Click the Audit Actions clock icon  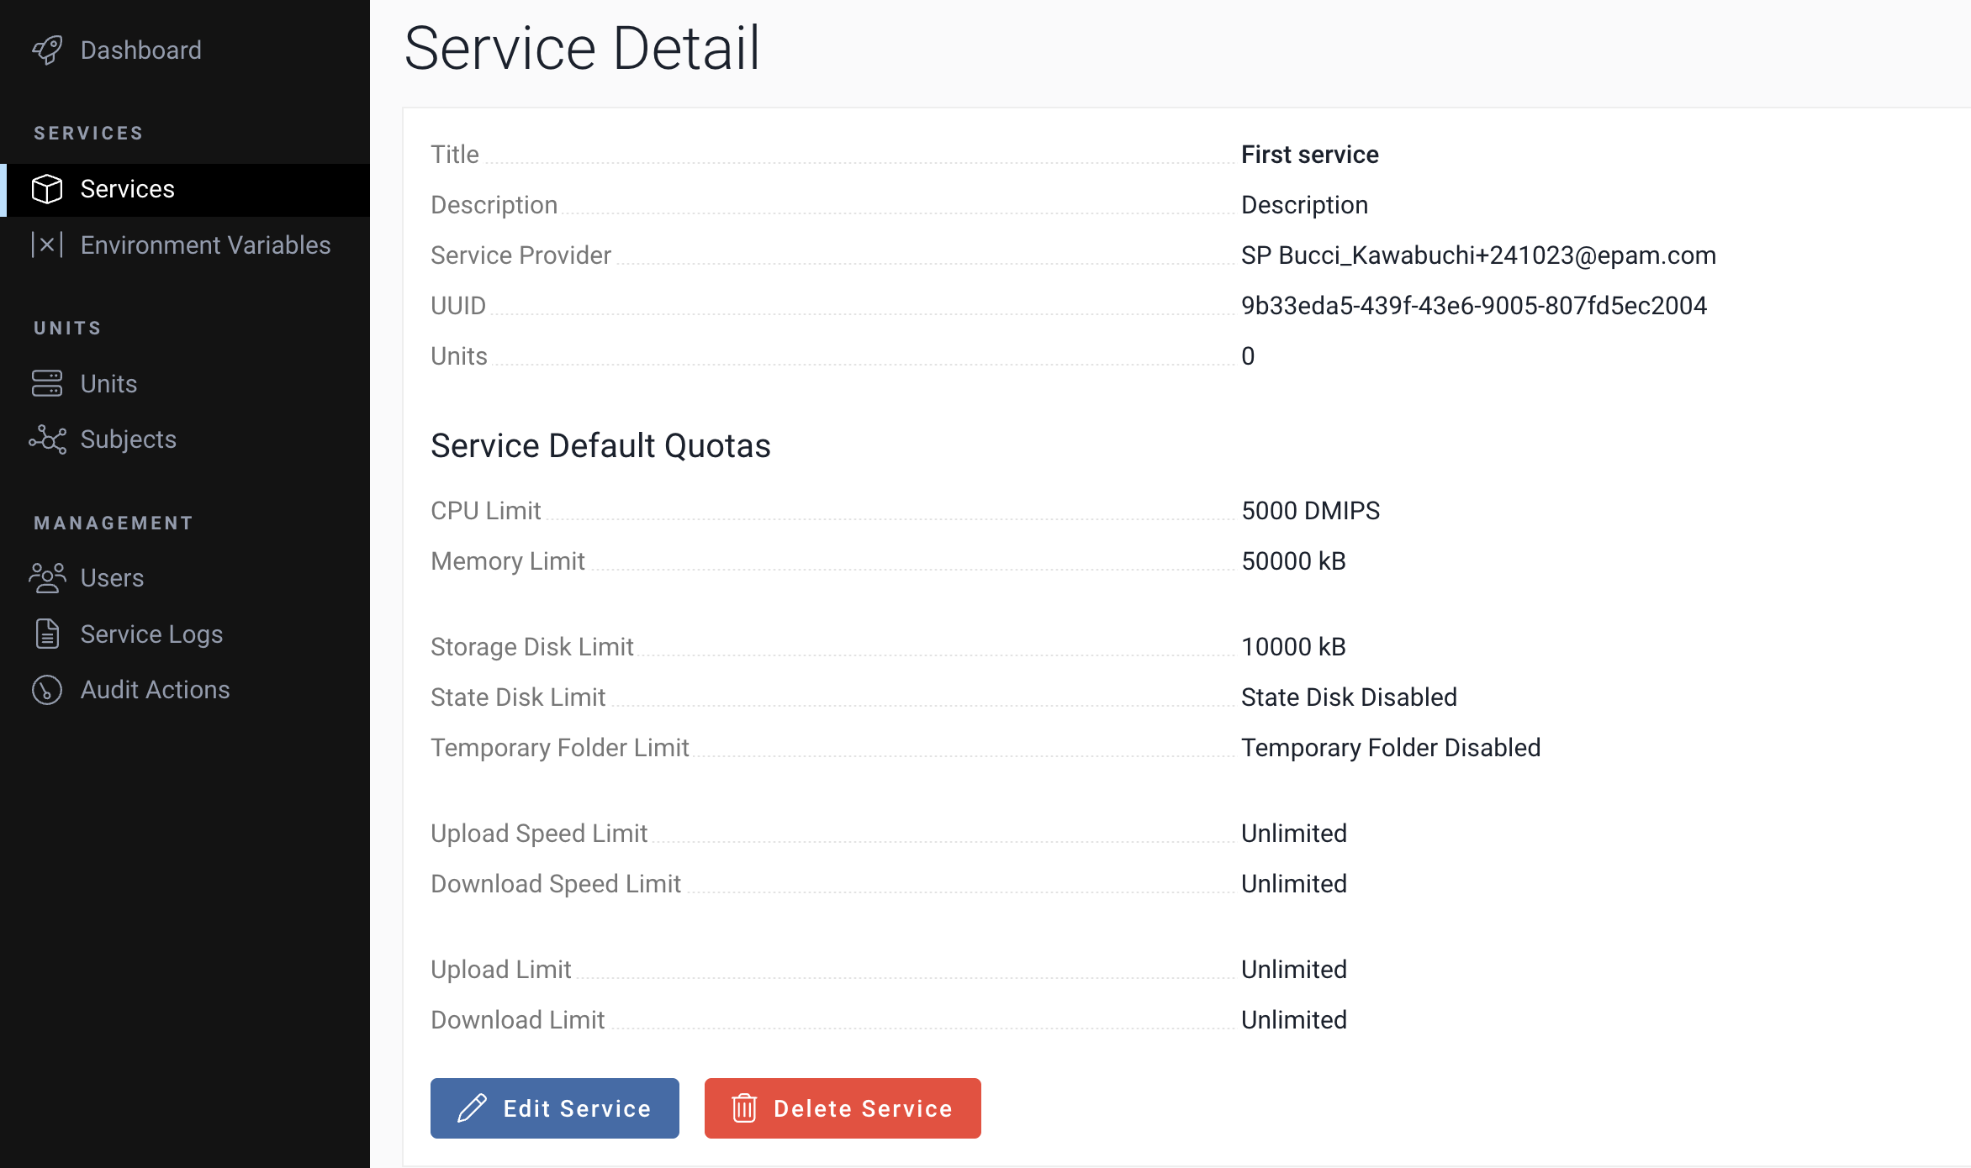click(47, 690)
